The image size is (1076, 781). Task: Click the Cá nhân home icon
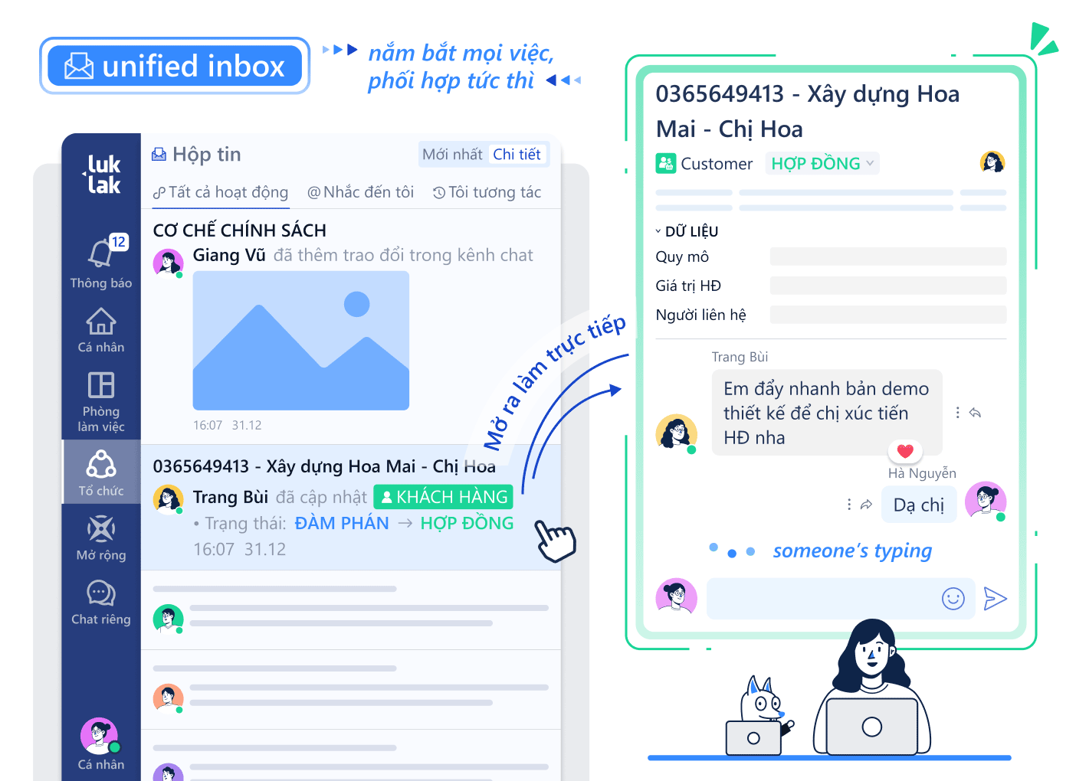point(101,321)
